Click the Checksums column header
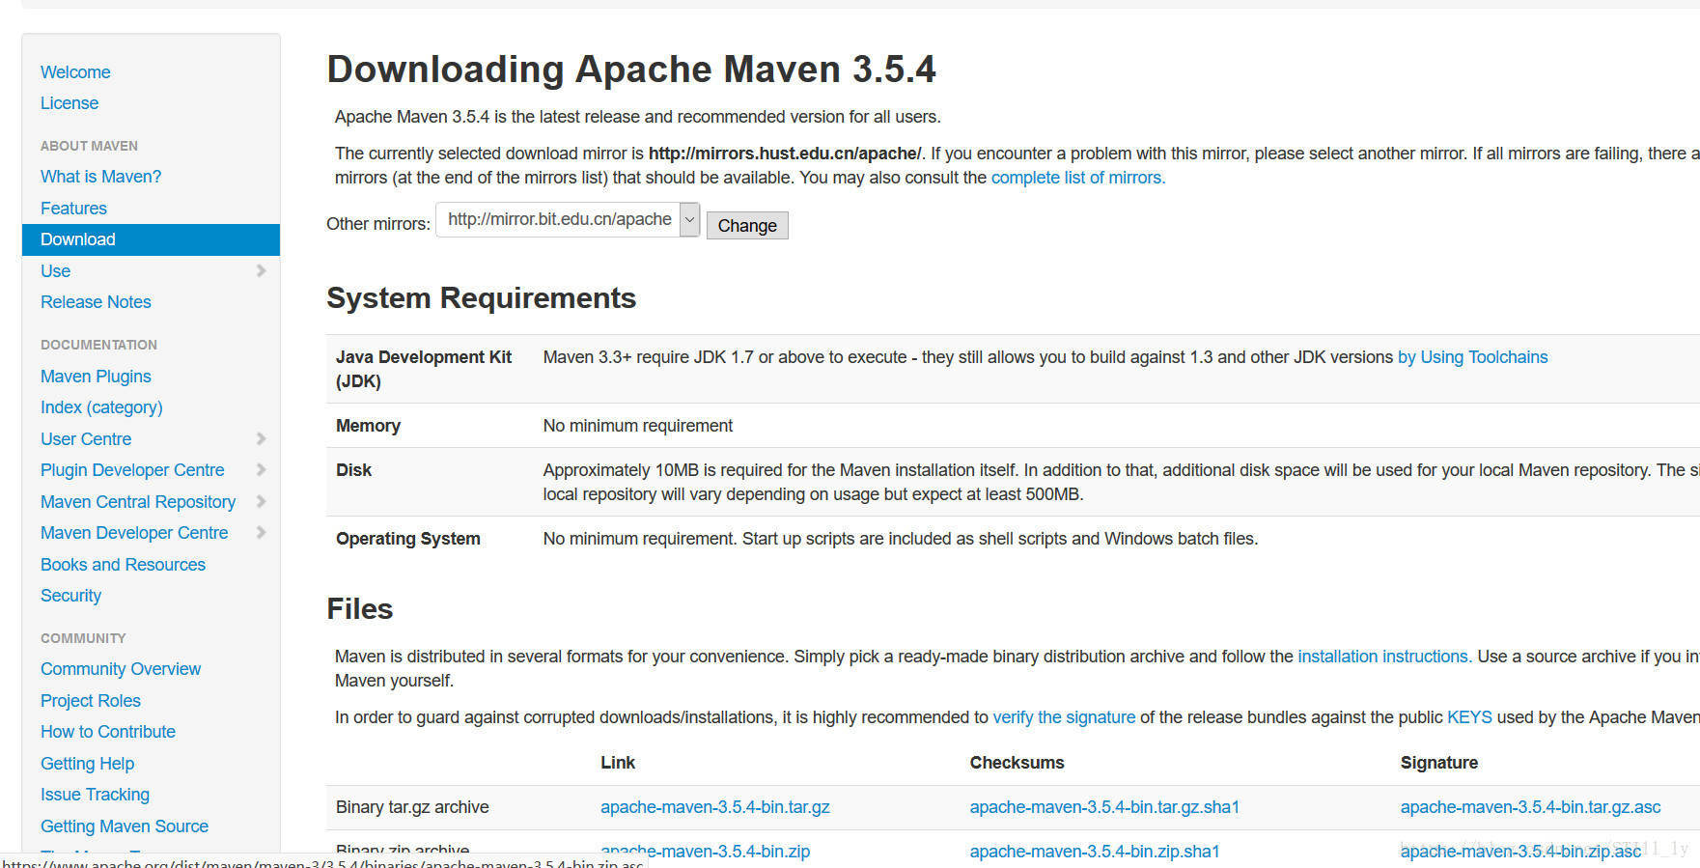Image resolution: width=1700 pixels, height=868 pixels. coord(1017,763)
